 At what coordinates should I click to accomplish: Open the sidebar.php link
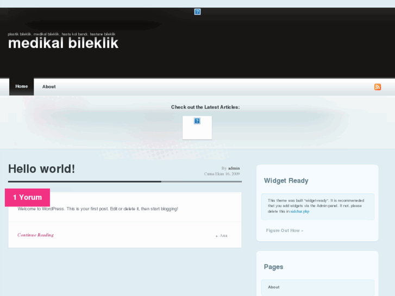point(300,211)
